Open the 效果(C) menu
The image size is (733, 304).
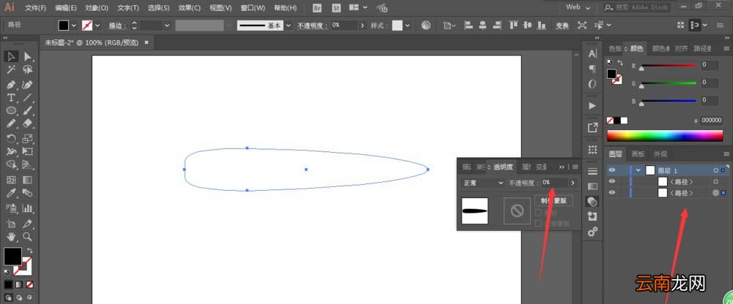(189, 8)
